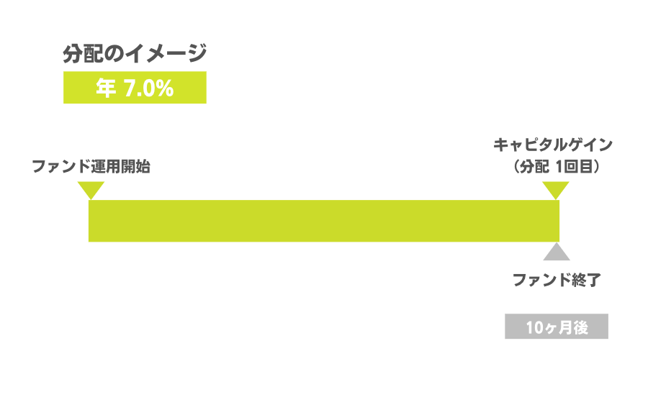Image resolution: width=648 pixels, height=410 pixels.
Task: Select the (分配 1回目) caption
Action: pyautogui.click(x=557, y=166)
